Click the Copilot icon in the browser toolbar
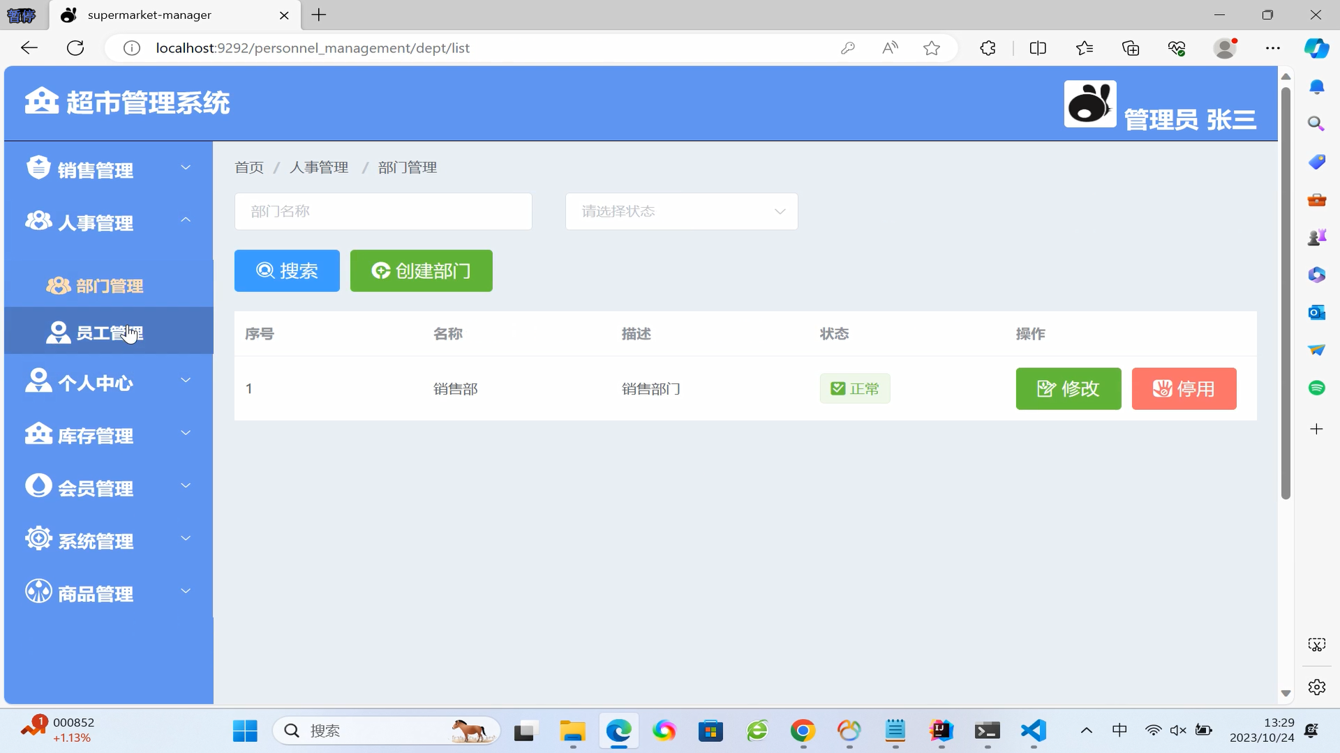The height and width of the screenshot is (753, 1340). (x=1316, y=48)
